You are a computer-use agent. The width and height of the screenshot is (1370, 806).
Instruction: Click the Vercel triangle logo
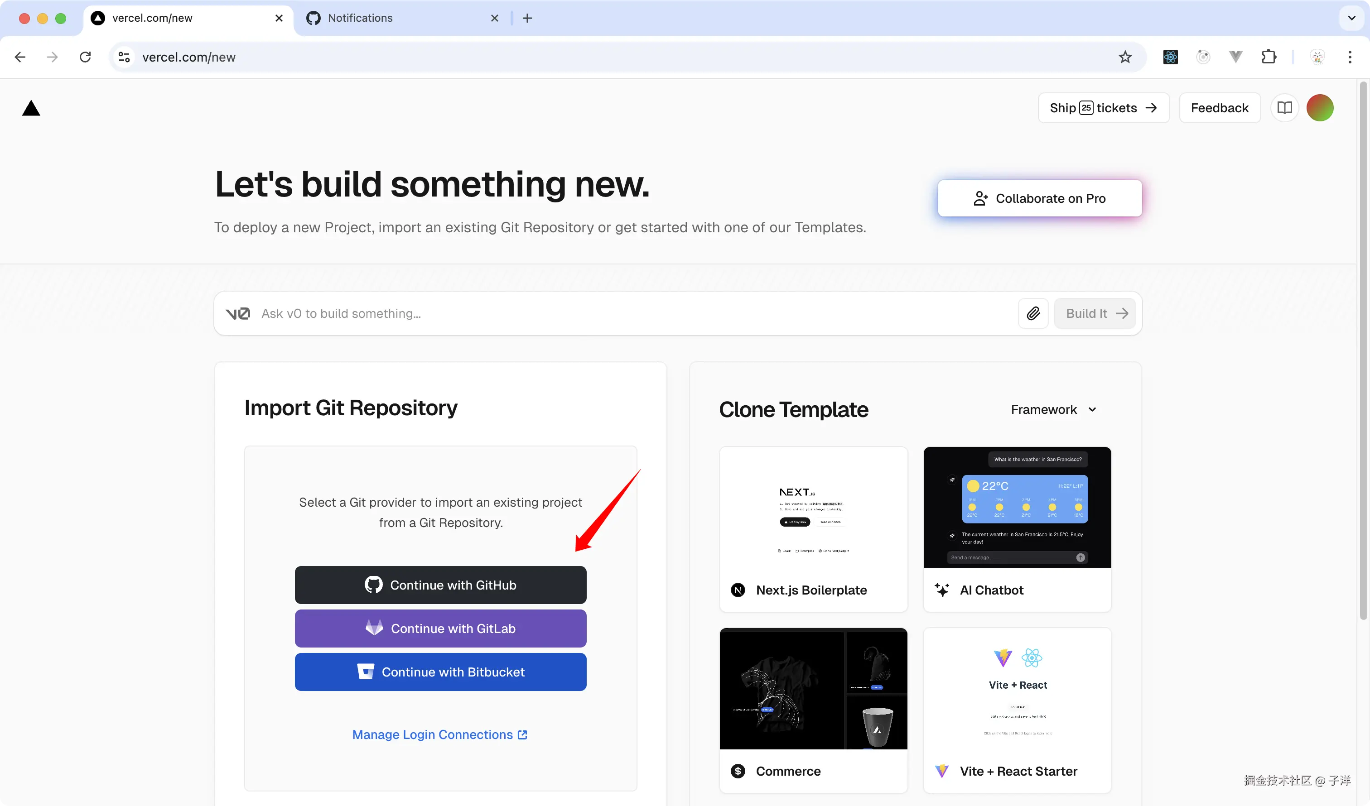pos(31,108)
